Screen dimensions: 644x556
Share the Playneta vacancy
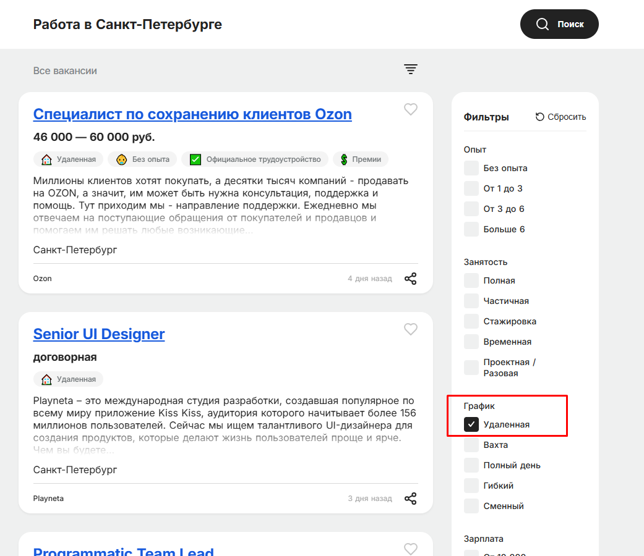click(410, 498)
